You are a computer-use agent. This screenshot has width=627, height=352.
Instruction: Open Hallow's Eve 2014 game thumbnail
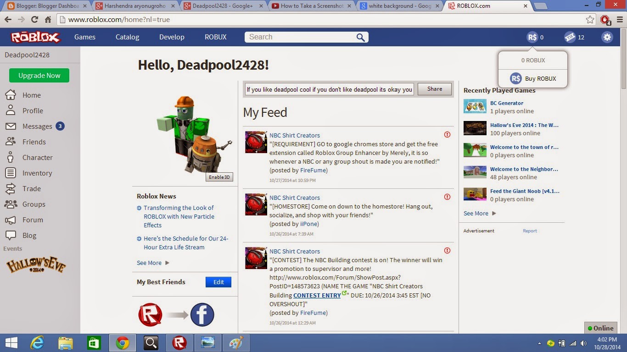click(475, 128)
